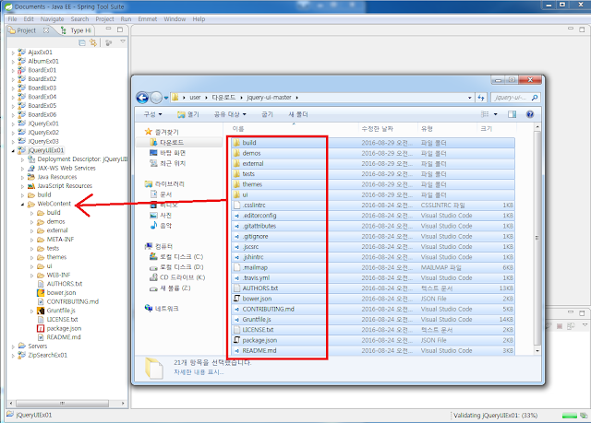
Task: Click the progress status icon in status bar
Action: 584,416
